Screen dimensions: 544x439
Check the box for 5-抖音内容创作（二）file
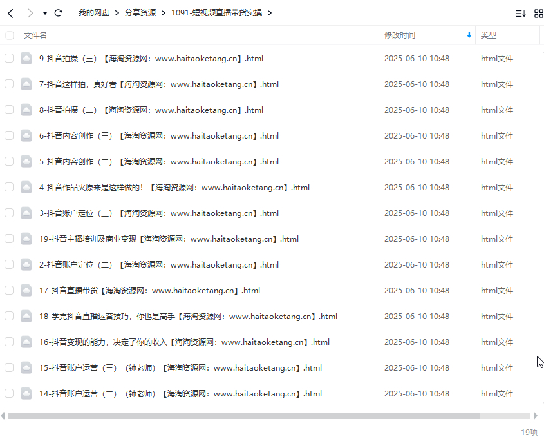pyautogui.click(x=9, y=161)
